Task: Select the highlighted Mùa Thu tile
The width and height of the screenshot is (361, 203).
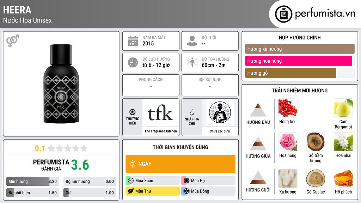Action: coord(153,191)
